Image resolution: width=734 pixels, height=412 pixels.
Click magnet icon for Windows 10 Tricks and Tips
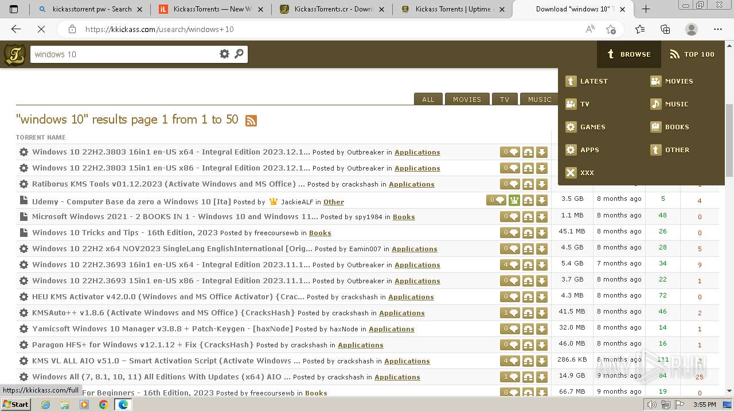[x=528, y=233]
